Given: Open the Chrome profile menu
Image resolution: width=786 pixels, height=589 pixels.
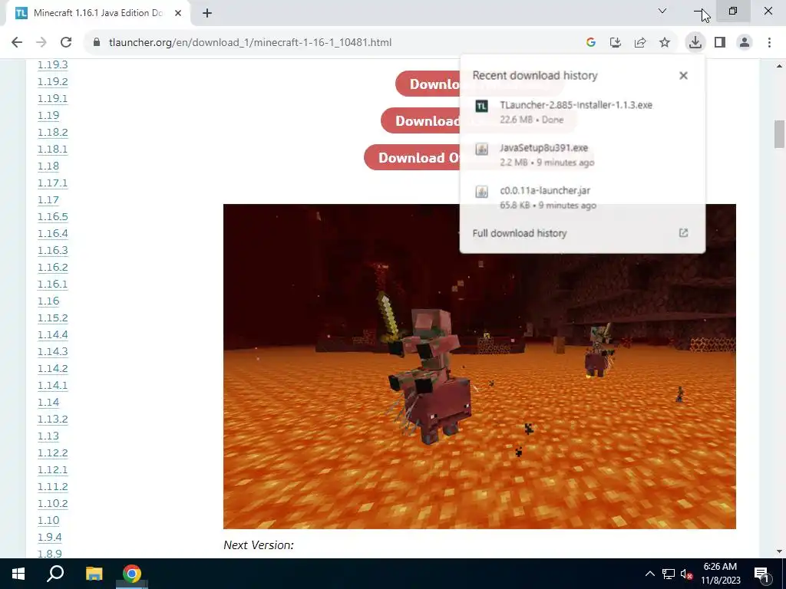Looking at the screenshot, I should click(745, 43).
